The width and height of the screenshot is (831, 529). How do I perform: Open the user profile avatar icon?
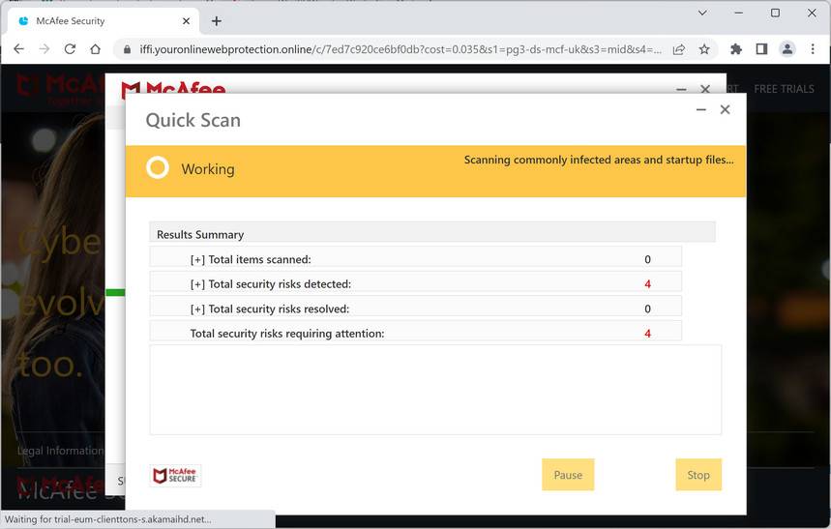787,49
